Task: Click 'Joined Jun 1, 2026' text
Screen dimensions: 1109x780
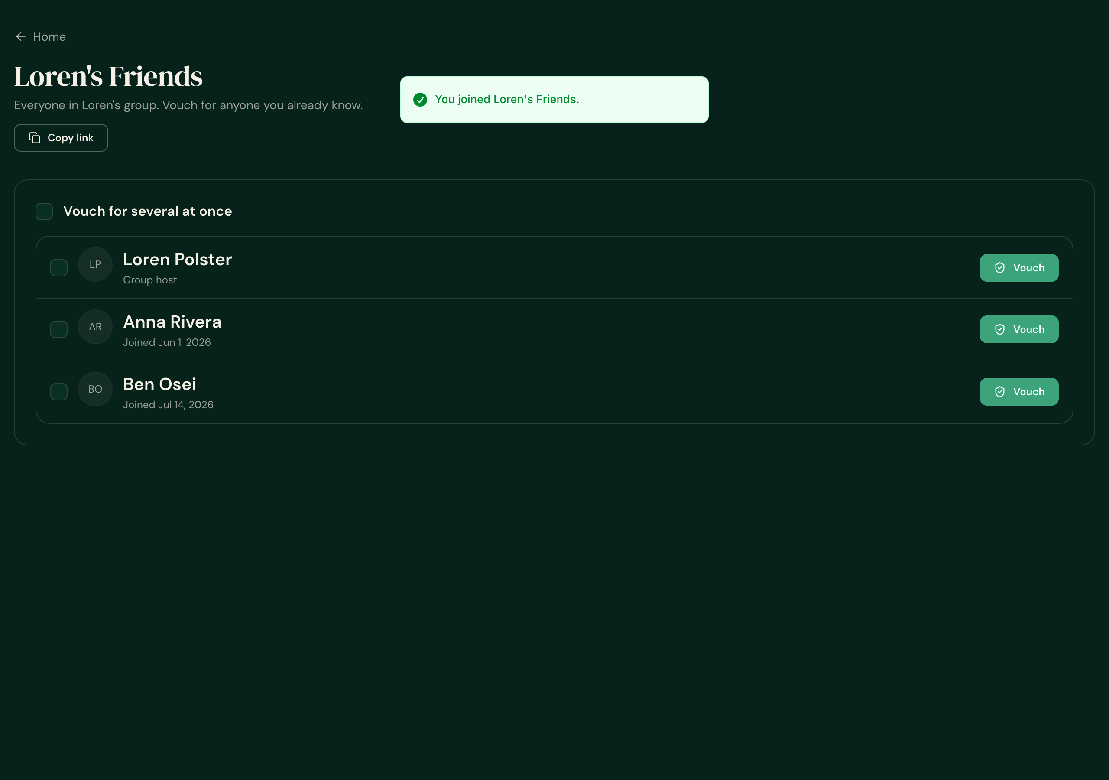Action: click(x=167, y=343)
